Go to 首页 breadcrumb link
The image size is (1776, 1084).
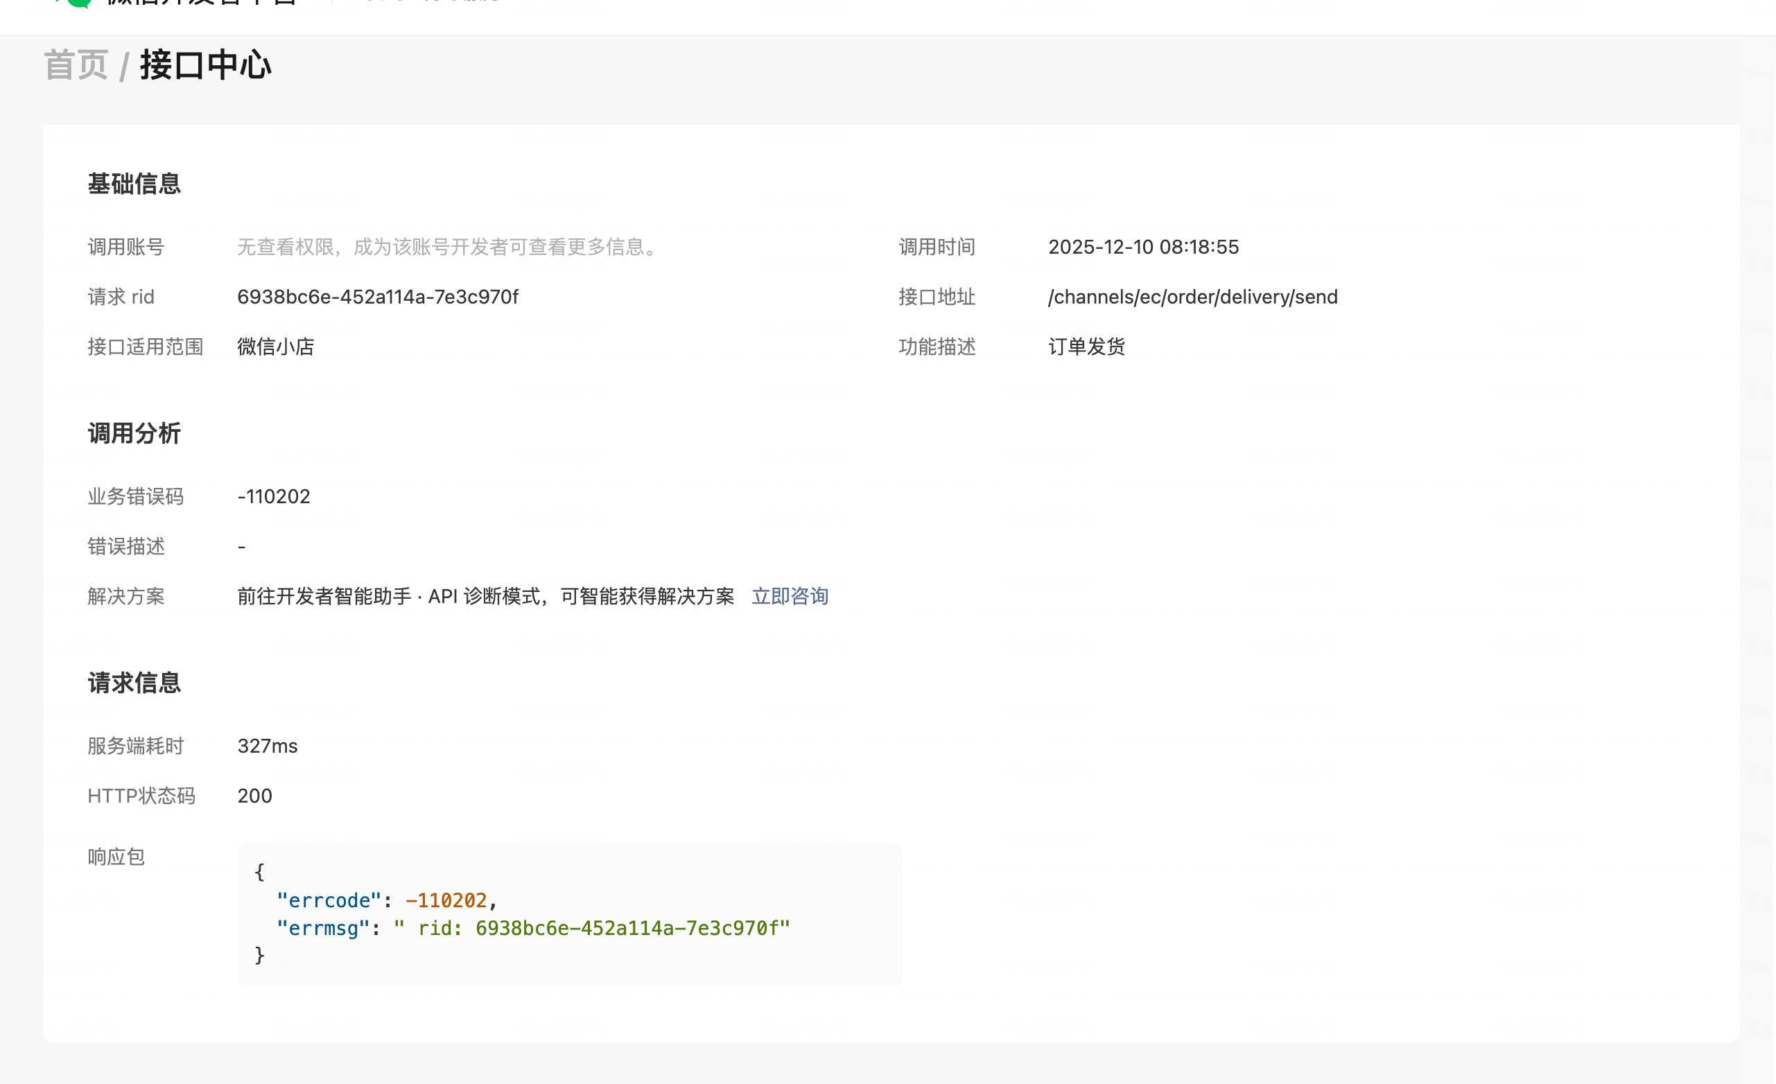[x=76, y=66]
